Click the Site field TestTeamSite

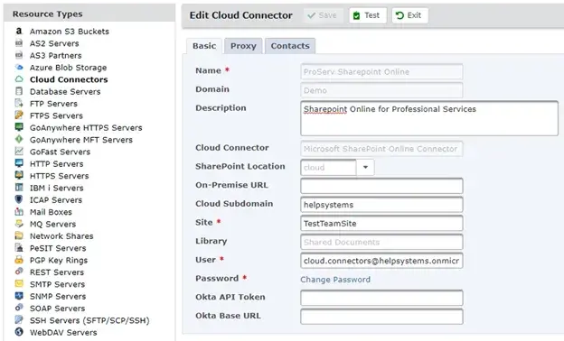tap(381, 223)
